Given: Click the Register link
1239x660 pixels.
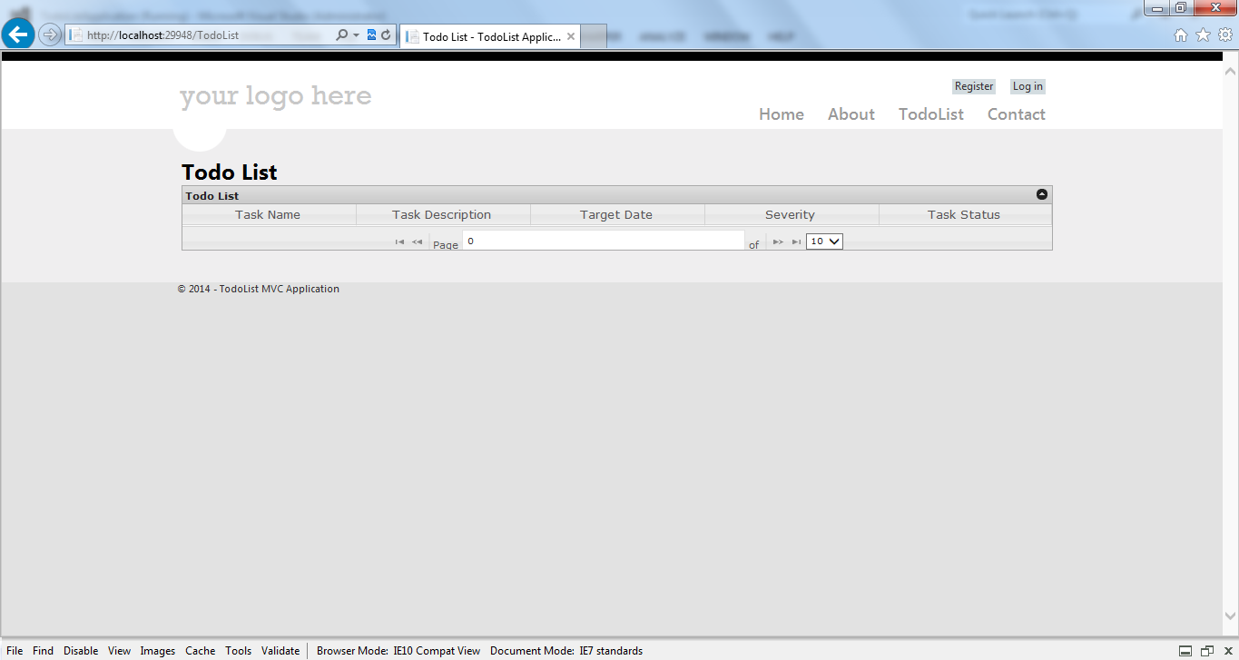Looking at the screenshot, I should [974, 86].
